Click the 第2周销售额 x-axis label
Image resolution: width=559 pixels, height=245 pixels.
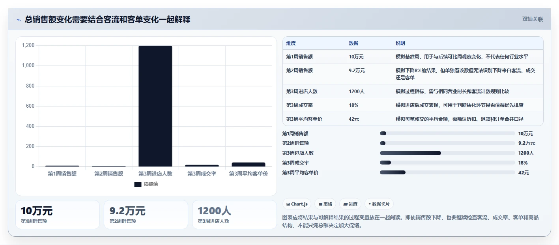point(109,174)
